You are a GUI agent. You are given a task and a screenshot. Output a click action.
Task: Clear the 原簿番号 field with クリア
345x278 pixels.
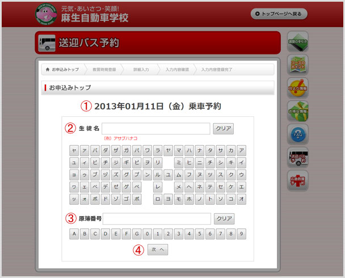tap(224, 218)
